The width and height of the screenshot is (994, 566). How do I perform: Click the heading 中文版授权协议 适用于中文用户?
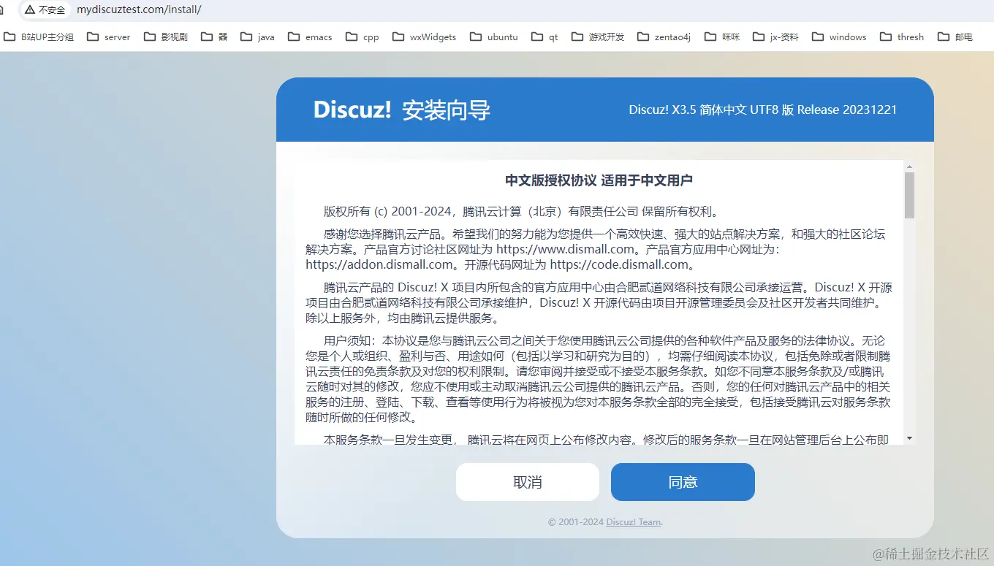pos(599,180)
